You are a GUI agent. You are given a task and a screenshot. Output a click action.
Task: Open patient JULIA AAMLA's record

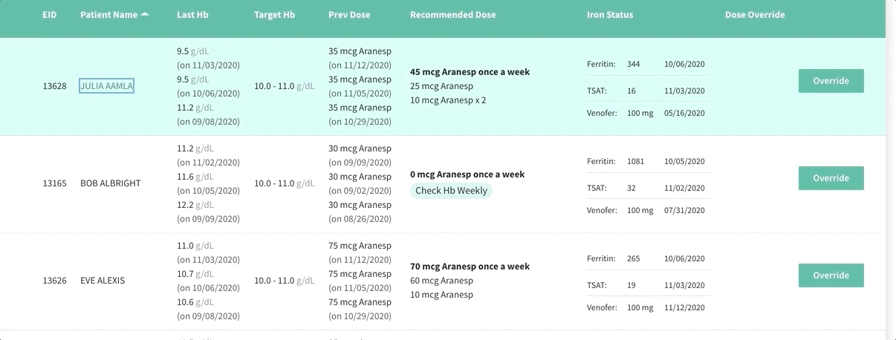tap(106, 86)
